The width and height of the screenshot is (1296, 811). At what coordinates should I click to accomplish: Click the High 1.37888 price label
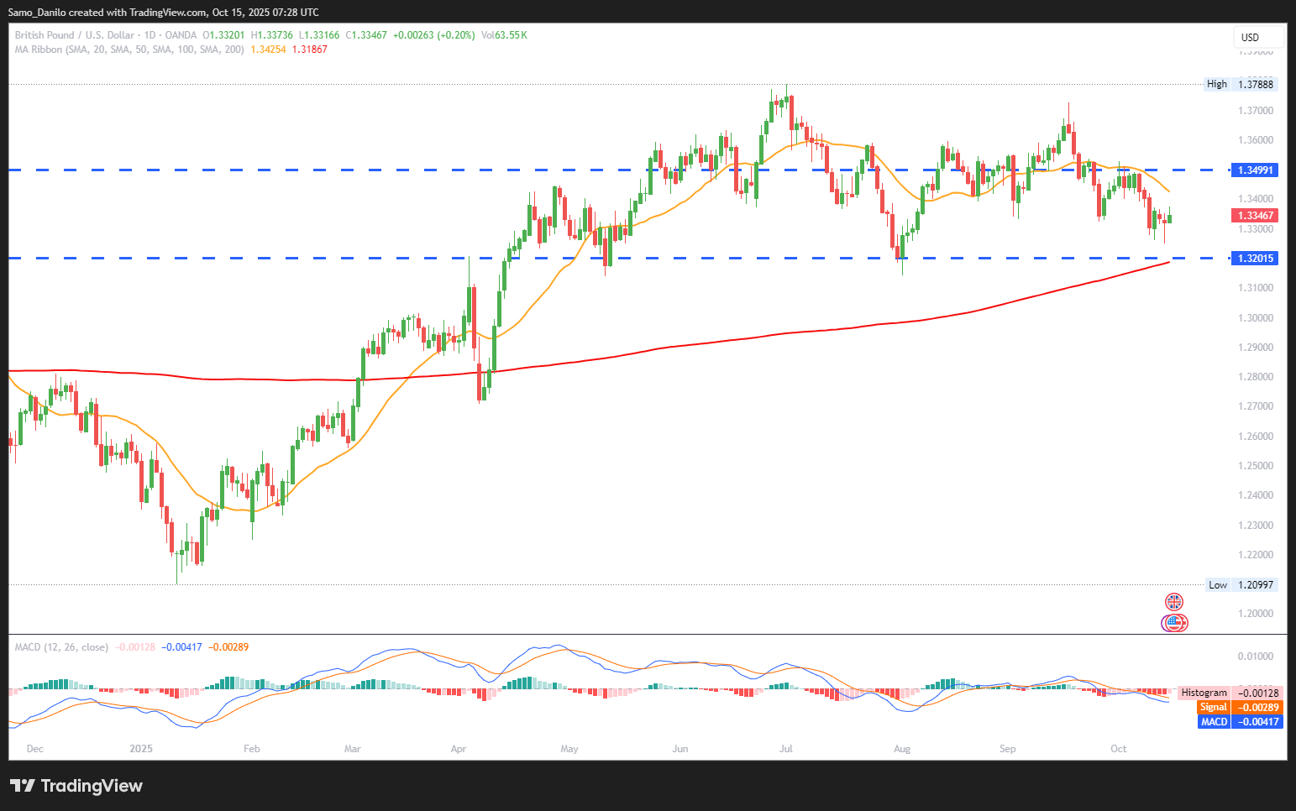point(1241,84)
